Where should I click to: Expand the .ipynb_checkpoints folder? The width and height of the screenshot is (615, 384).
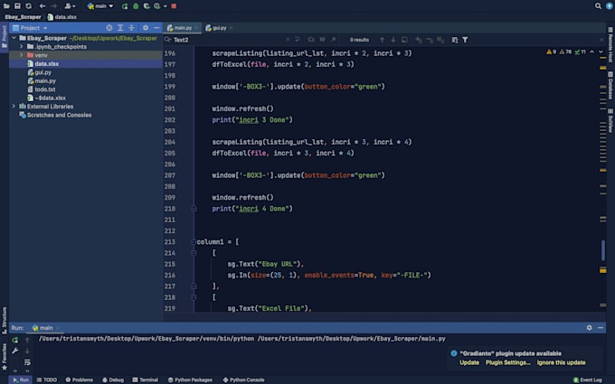pos(21,47)
